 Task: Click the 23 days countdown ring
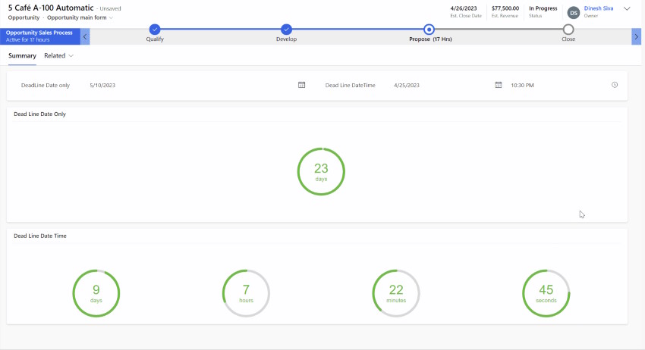(x=321, y=171)
